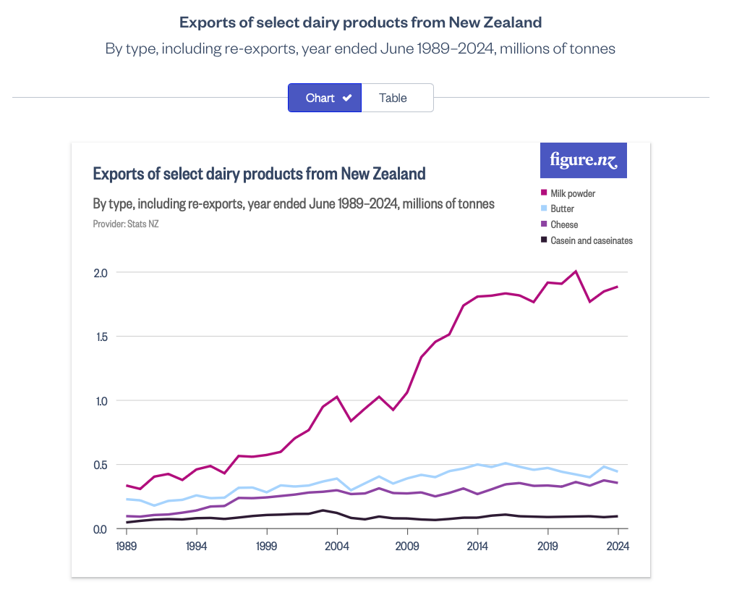This screenshot has height=598, width=729.
Task: Click the Butter legend label
Action: 562,209
